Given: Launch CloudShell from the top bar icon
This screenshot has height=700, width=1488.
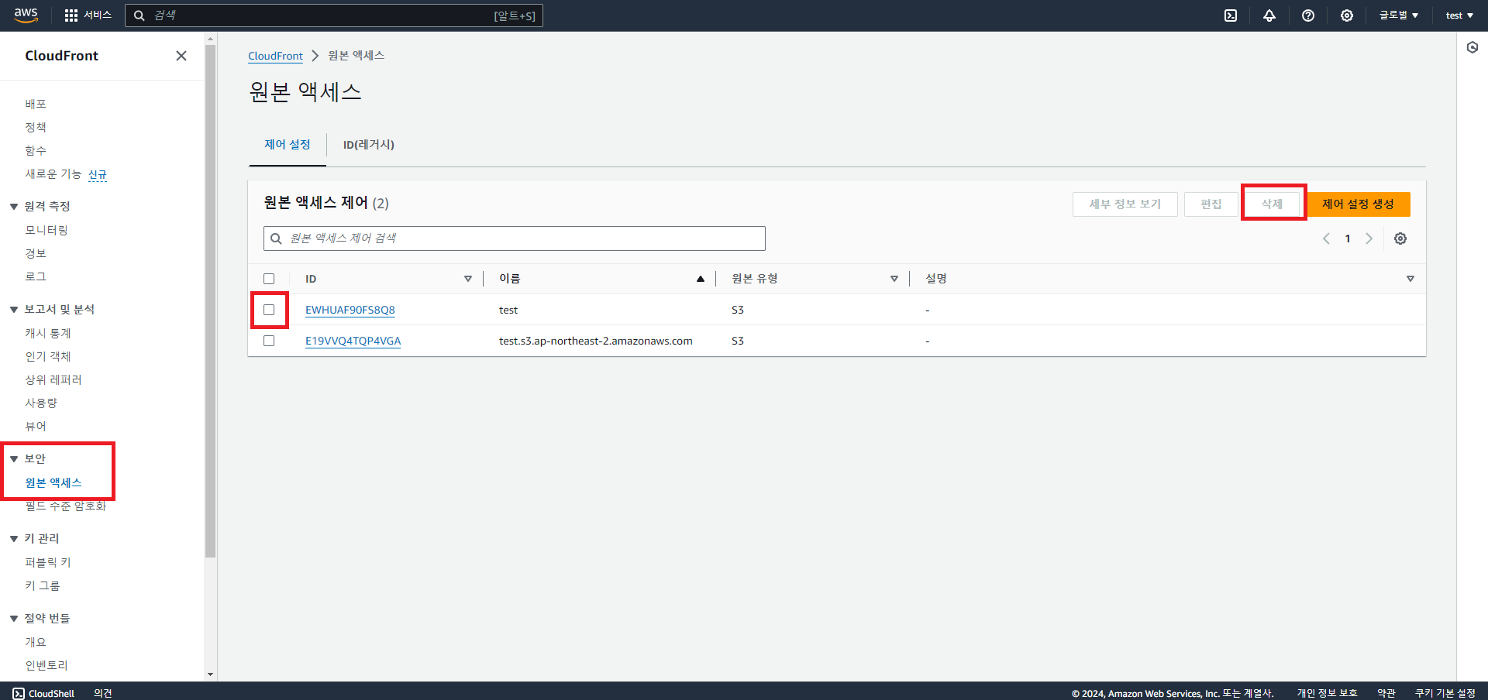Looking at the screenshot, I should point(1231,15).
